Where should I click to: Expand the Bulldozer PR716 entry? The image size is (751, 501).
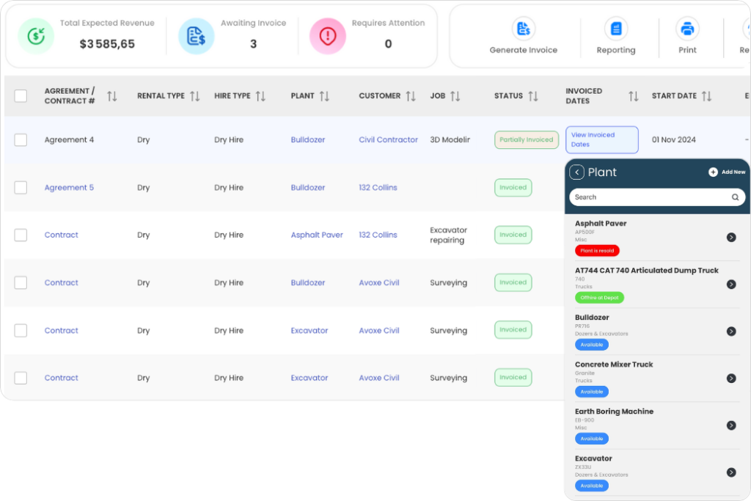tap(731, 331)
